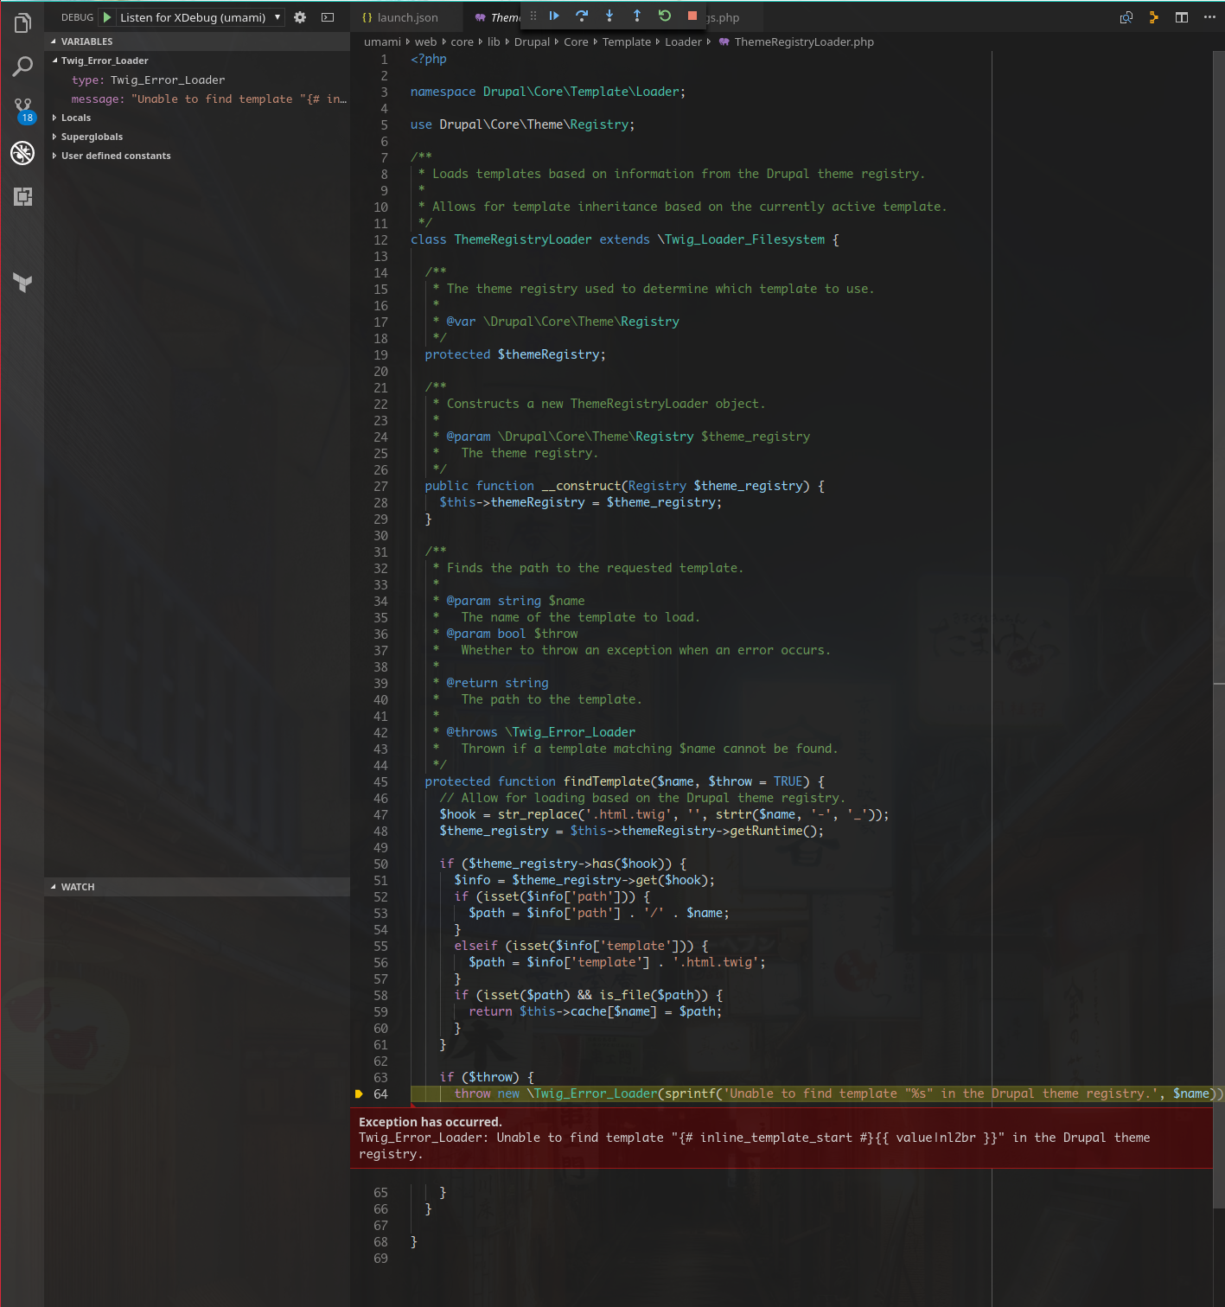Step out of the current function
The image size is (1225, 1307).
636,16
